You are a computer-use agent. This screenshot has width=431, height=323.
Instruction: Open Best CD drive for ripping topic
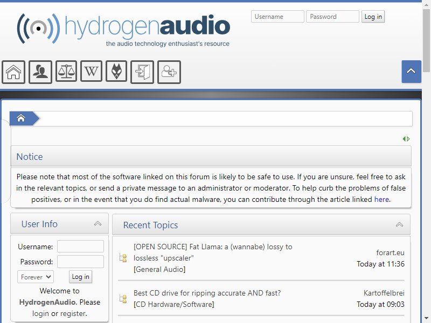[x=207, y=293]
